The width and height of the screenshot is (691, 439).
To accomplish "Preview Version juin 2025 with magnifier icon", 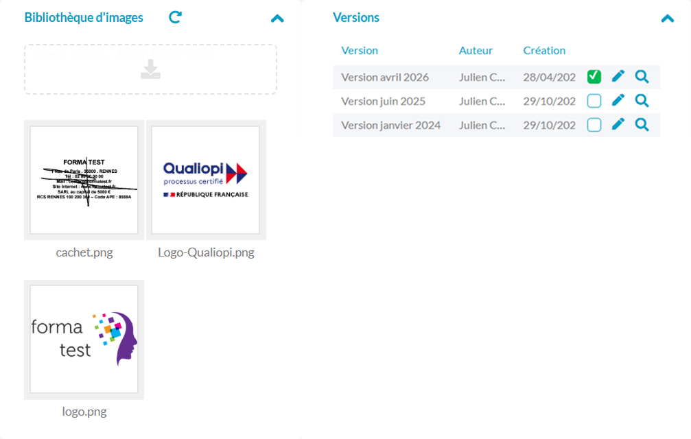I will click(x=642, y=101).
